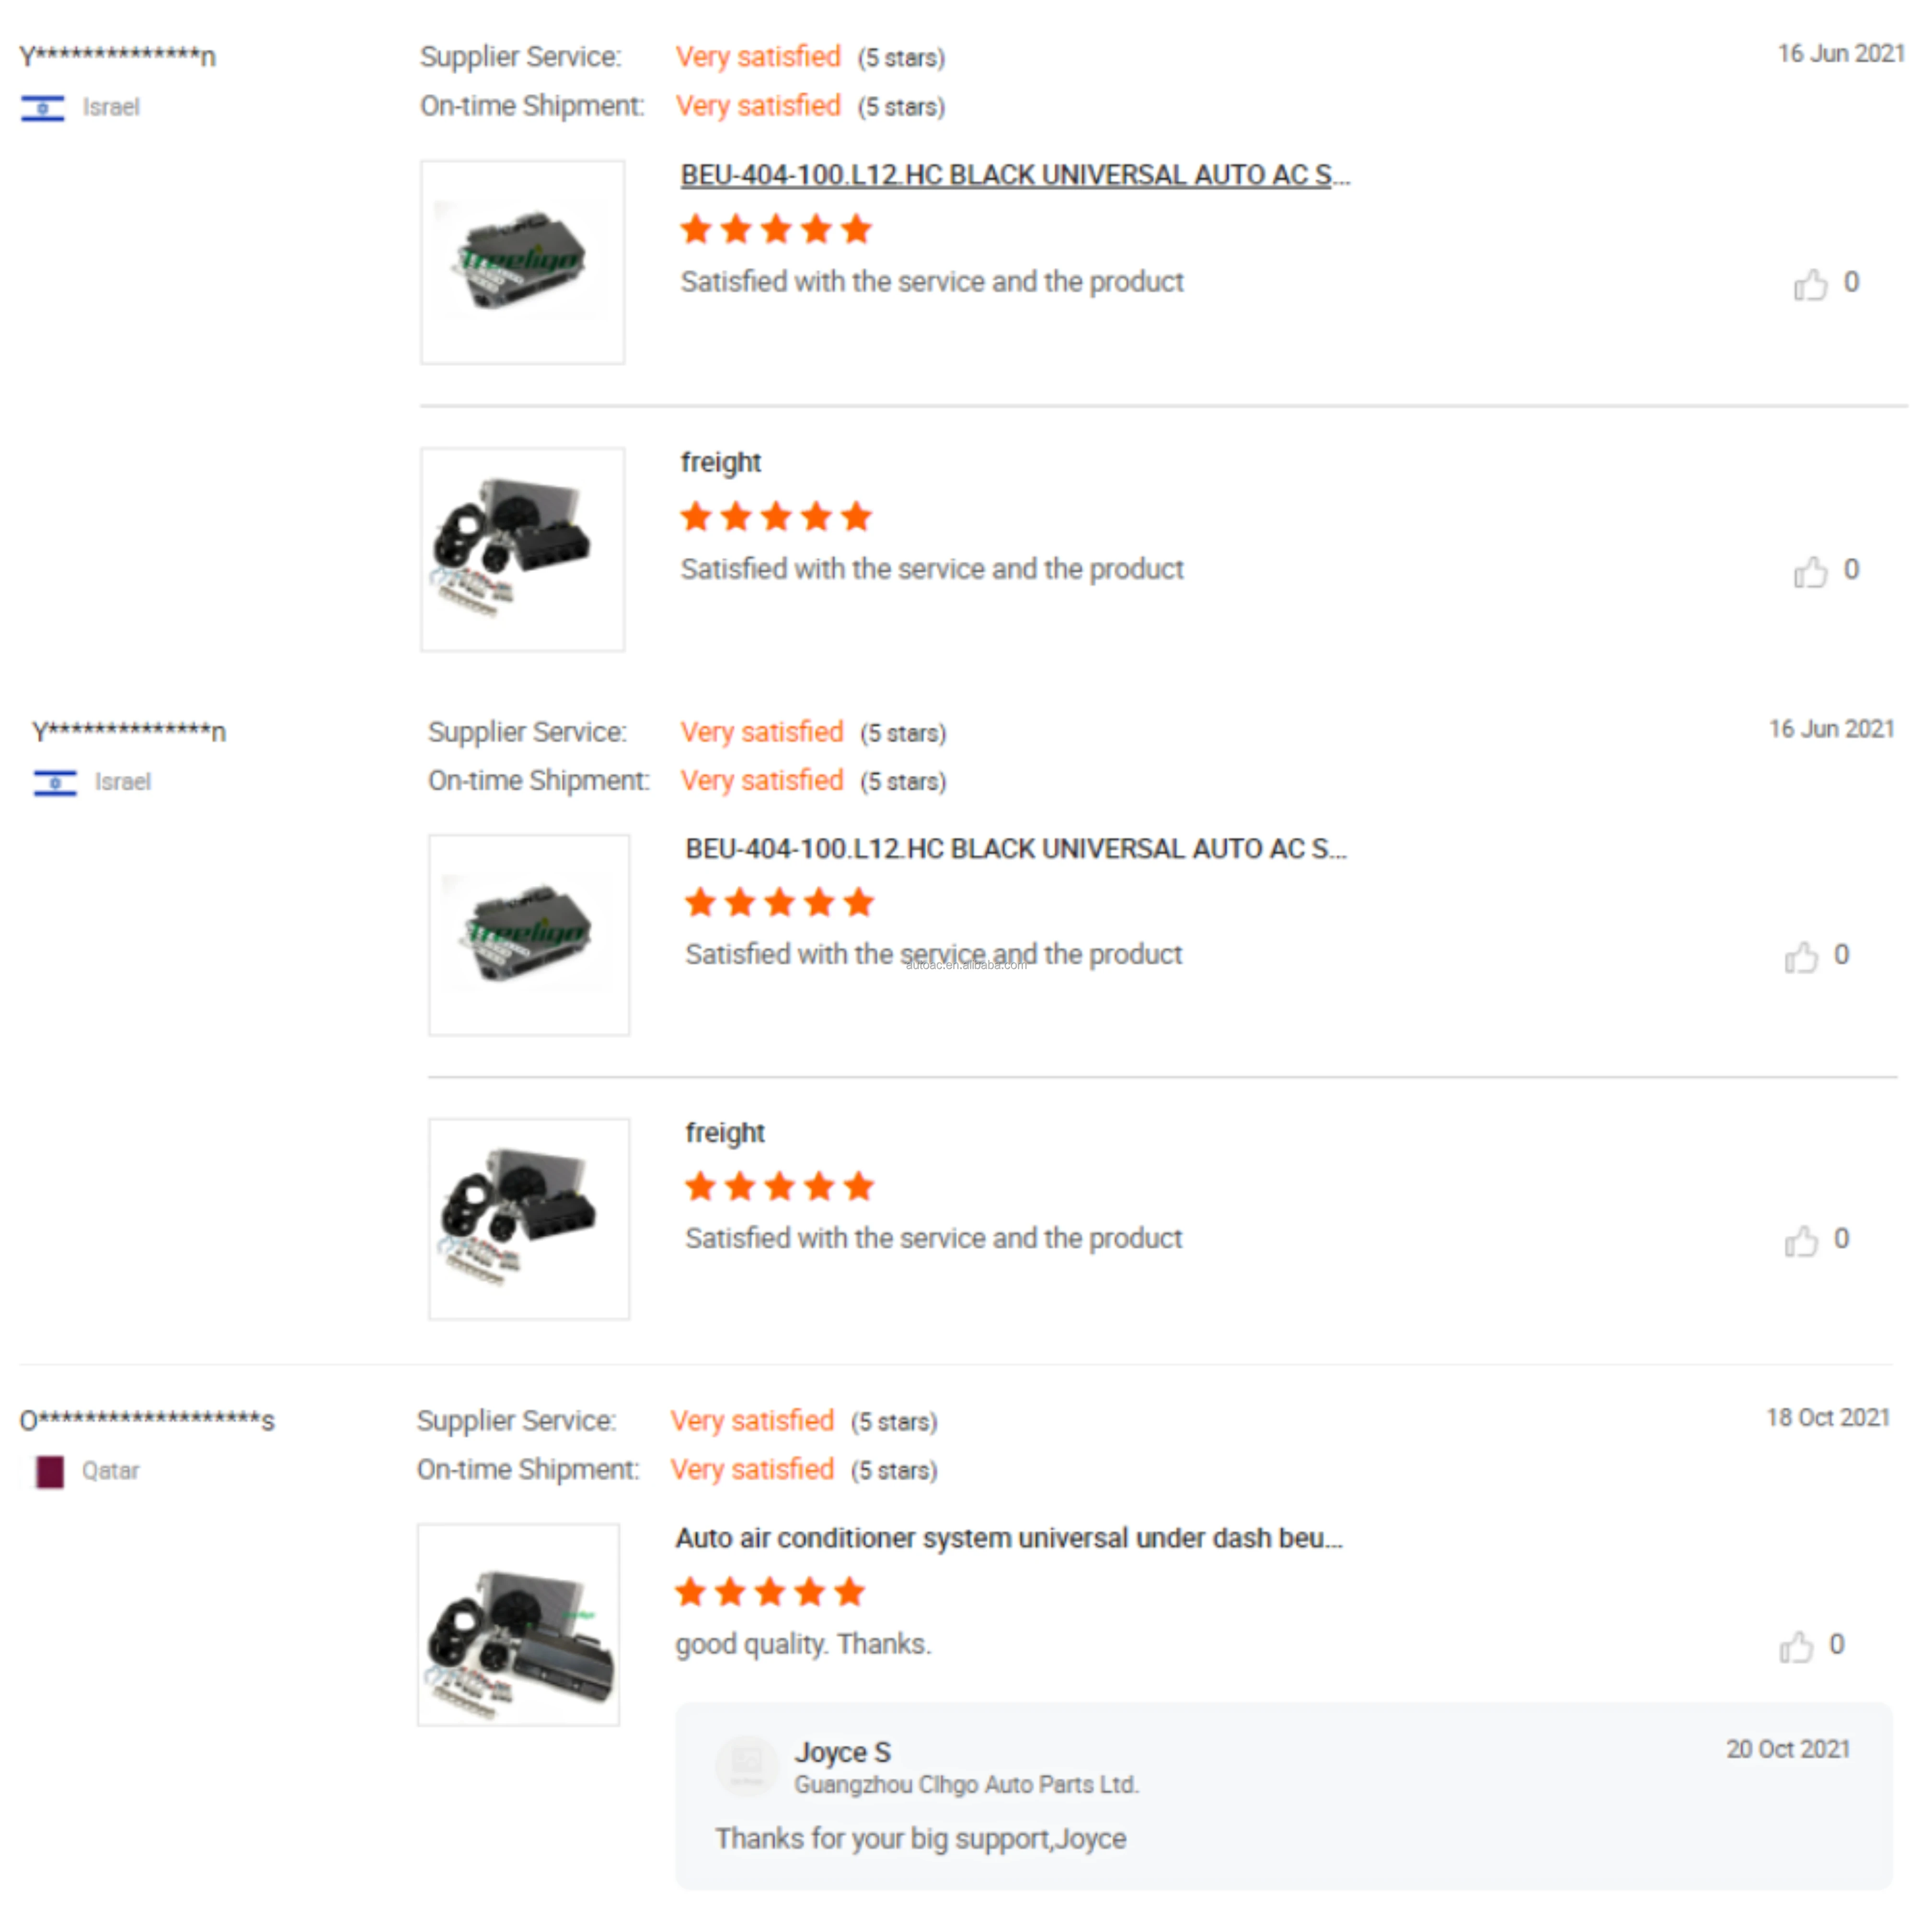
Task: Open the second freight product thumbnail
Action: click(x=529, y=1219)
